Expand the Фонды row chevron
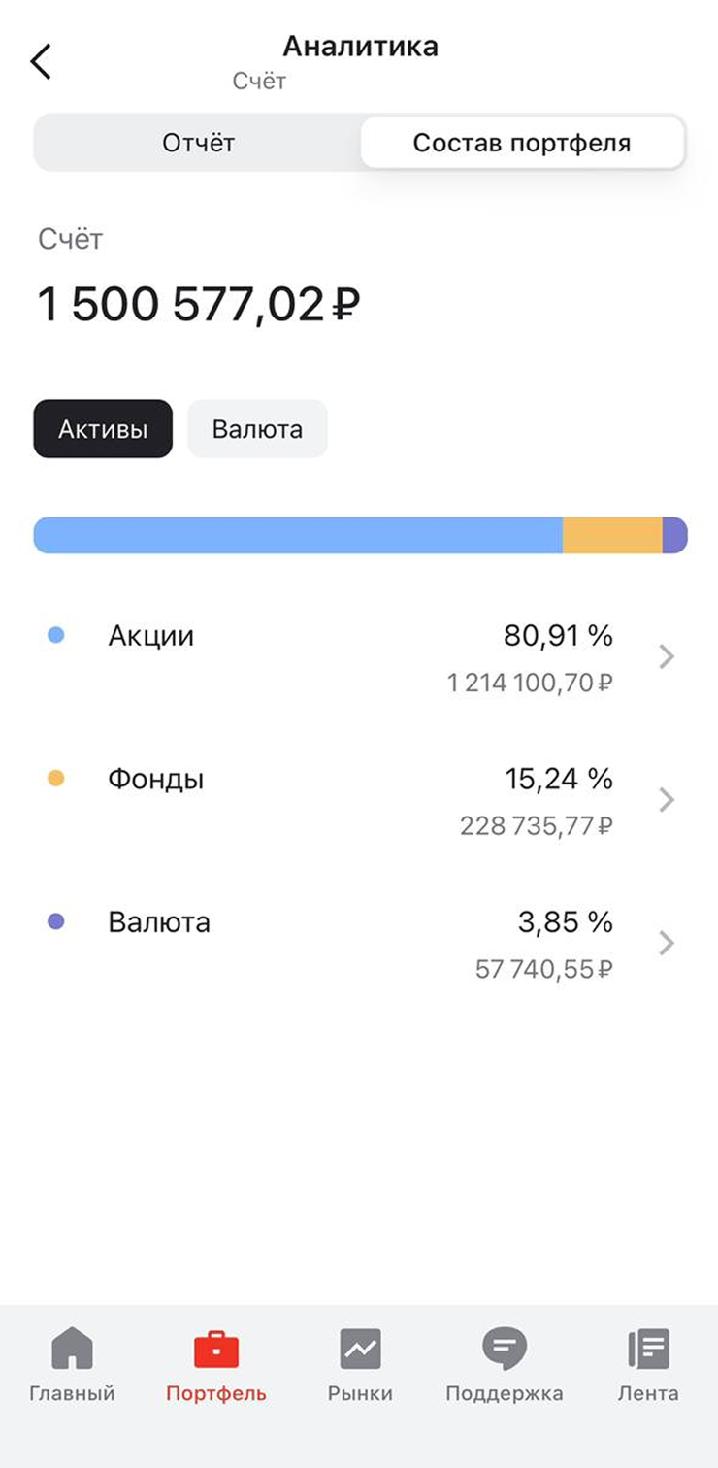This screenshot has width=718, height=1468. (666, 800)
